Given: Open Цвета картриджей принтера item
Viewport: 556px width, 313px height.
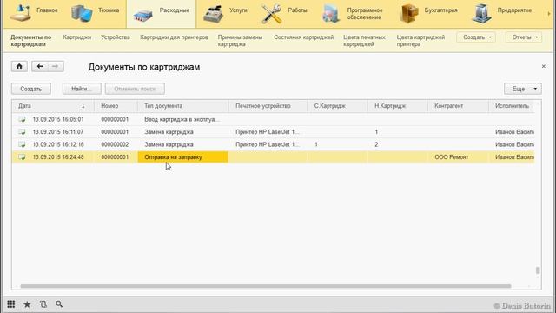Looking at the screenshot, I should pyautogui.click(x=420, y=41).
